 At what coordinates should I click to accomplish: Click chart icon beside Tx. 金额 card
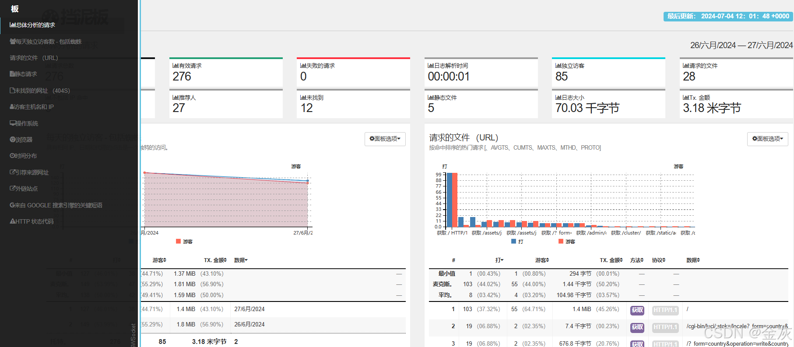(x=686, y=98)
